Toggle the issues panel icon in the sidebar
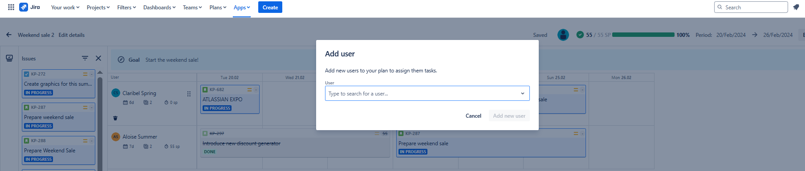This screenshot has width=805, height=171. (x=9, y=58)
